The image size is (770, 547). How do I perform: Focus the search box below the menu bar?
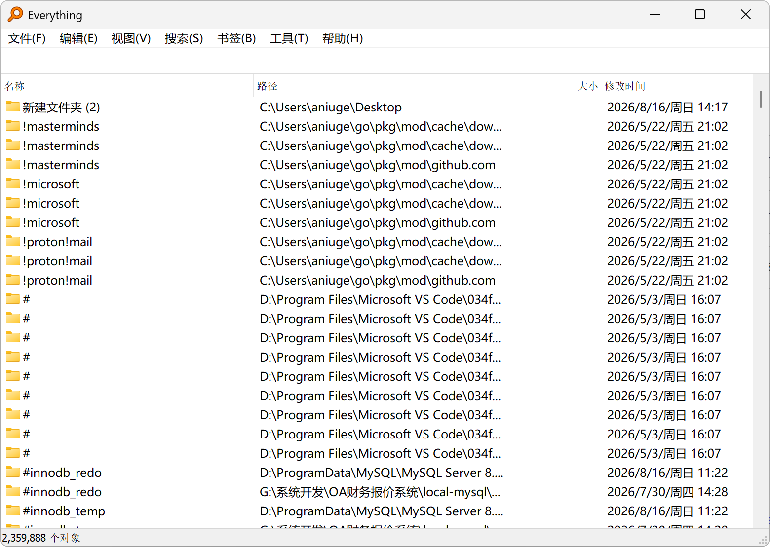click(x=385, y=60)
